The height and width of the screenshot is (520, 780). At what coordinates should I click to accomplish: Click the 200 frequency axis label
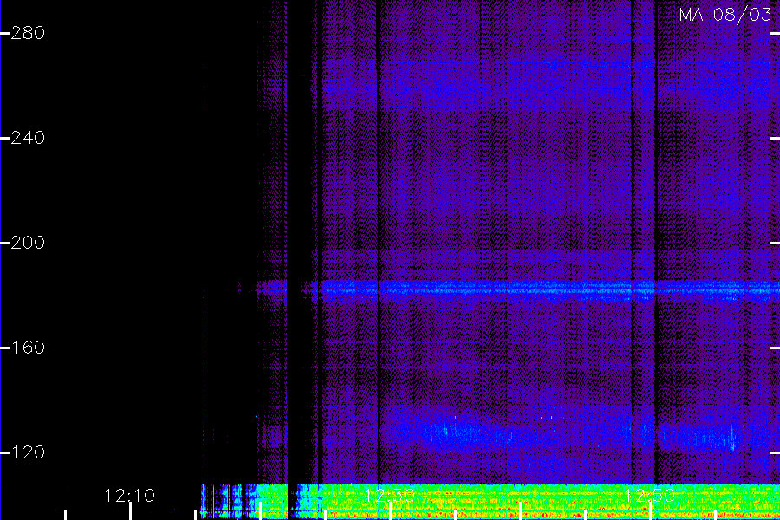(28, 243)
